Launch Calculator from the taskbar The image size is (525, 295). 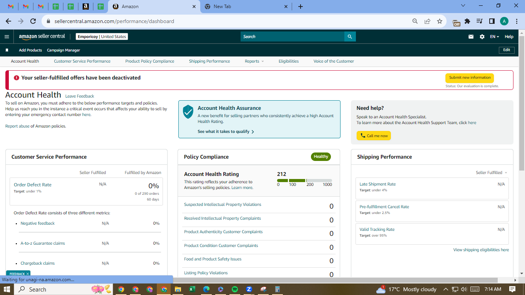[277, 289]
